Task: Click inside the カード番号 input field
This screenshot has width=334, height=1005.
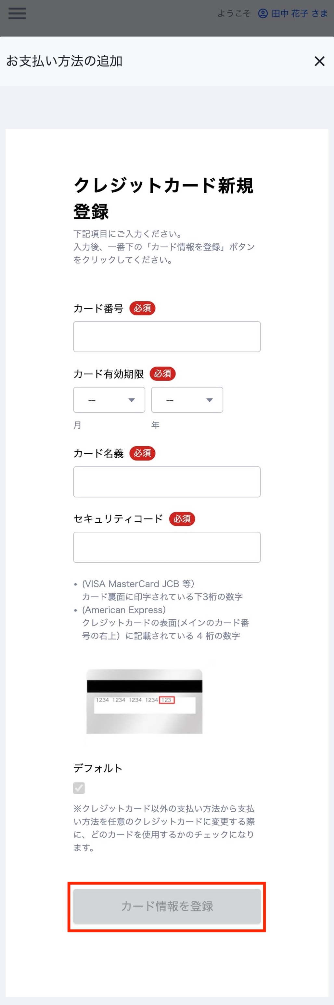Action: tap(167, 336)
